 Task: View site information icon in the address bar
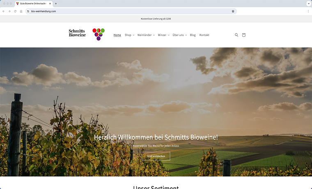click(x=28, y=11)
